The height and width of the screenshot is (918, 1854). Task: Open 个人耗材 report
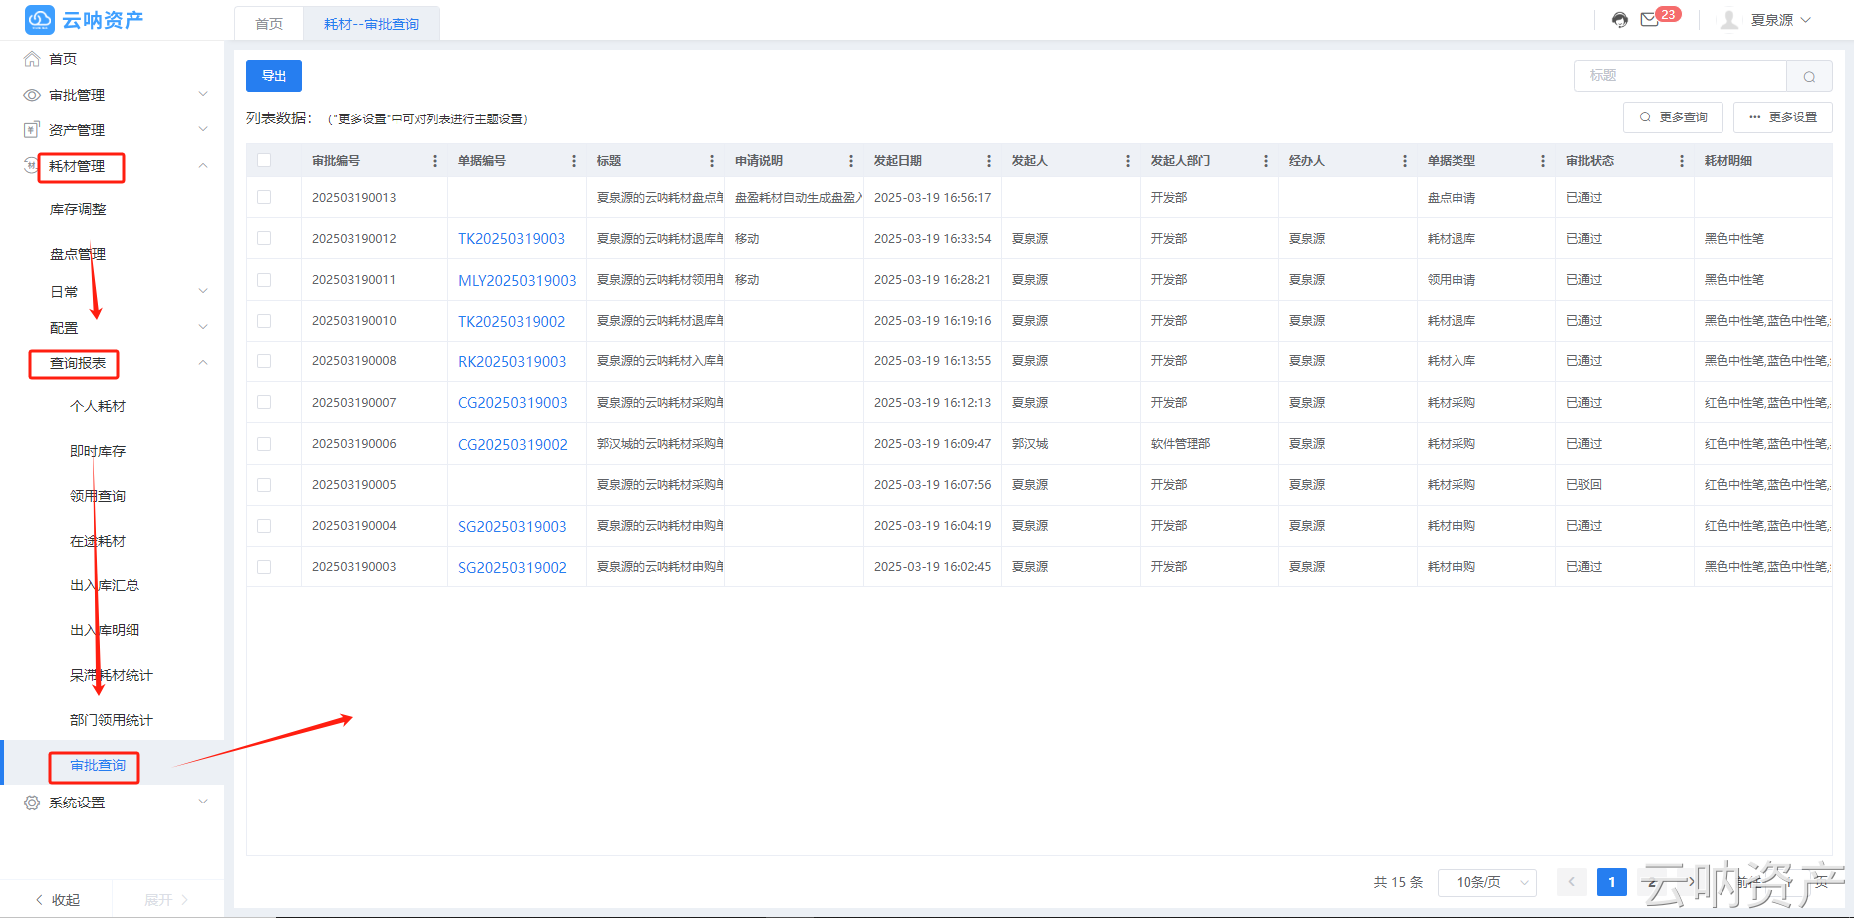pos(98,406)
